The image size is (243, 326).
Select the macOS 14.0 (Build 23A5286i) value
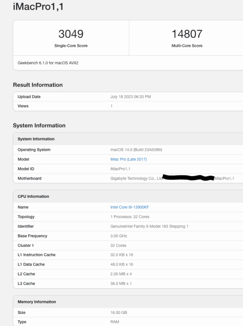point(136,150)
